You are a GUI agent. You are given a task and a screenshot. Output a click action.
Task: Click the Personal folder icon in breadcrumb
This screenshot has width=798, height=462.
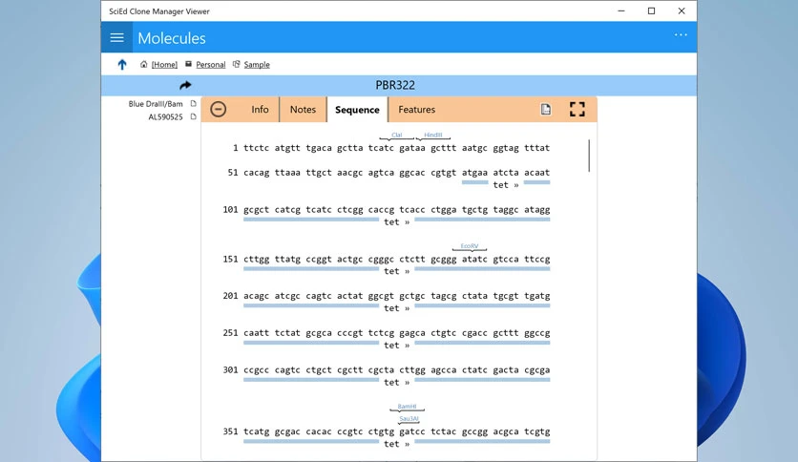188,64
